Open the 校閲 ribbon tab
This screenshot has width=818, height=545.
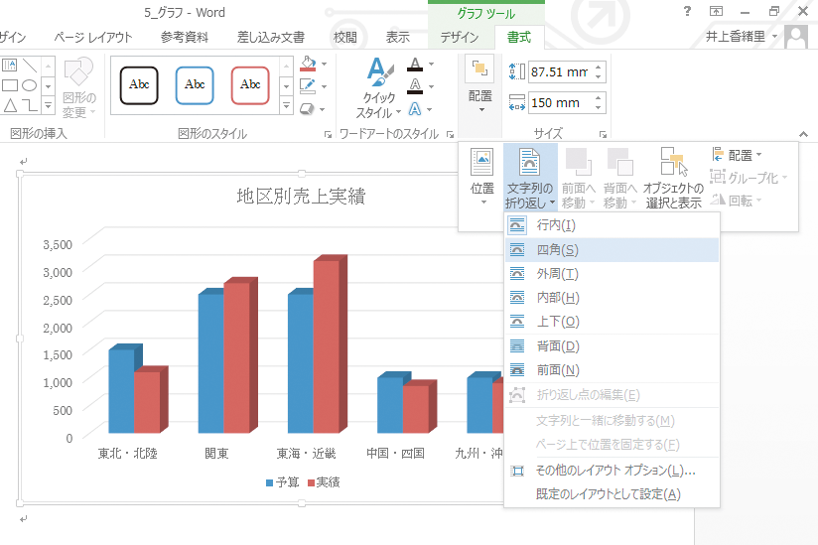(345, 37)
